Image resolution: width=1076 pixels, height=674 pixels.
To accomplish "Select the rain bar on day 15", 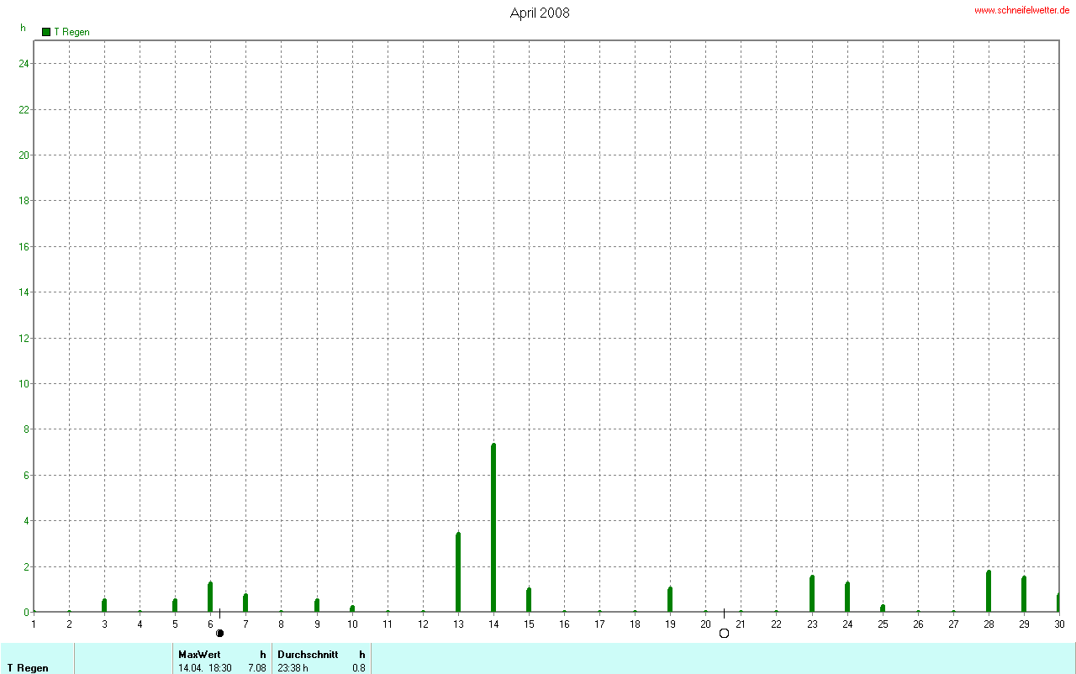I will coord(529,600).
